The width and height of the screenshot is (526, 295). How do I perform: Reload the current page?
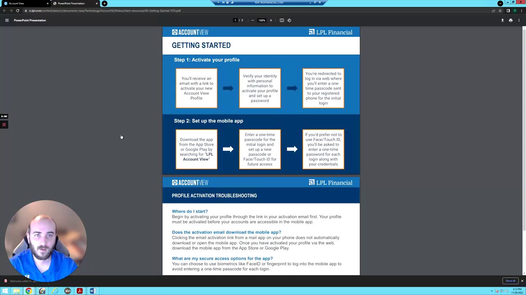(x=18, y=11)
